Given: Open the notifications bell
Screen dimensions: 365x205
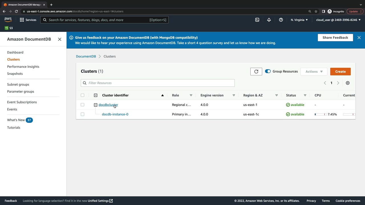Looking at the screenshot, I should click(269, 20).
